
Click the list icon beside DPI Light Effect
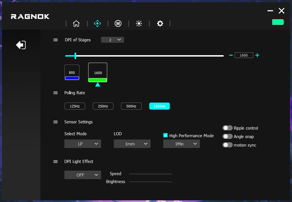tap(55, 161)
